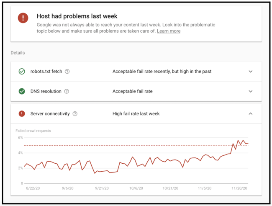The width and height of the screenshot is (272, 206).
Task: Click green check icon next to robots.txt fetch
Action: 22,72
